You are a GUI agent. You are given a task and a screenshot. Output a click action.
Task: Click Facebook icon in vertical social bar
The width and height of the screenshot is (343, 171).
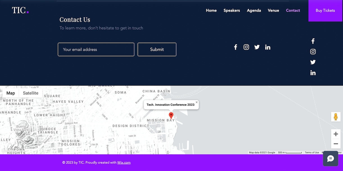tap(313, 41)
